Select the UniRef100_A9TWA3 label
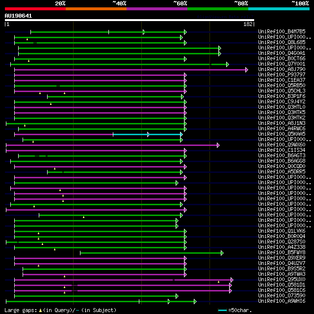314x314 pixels. [x=282, y=274]
